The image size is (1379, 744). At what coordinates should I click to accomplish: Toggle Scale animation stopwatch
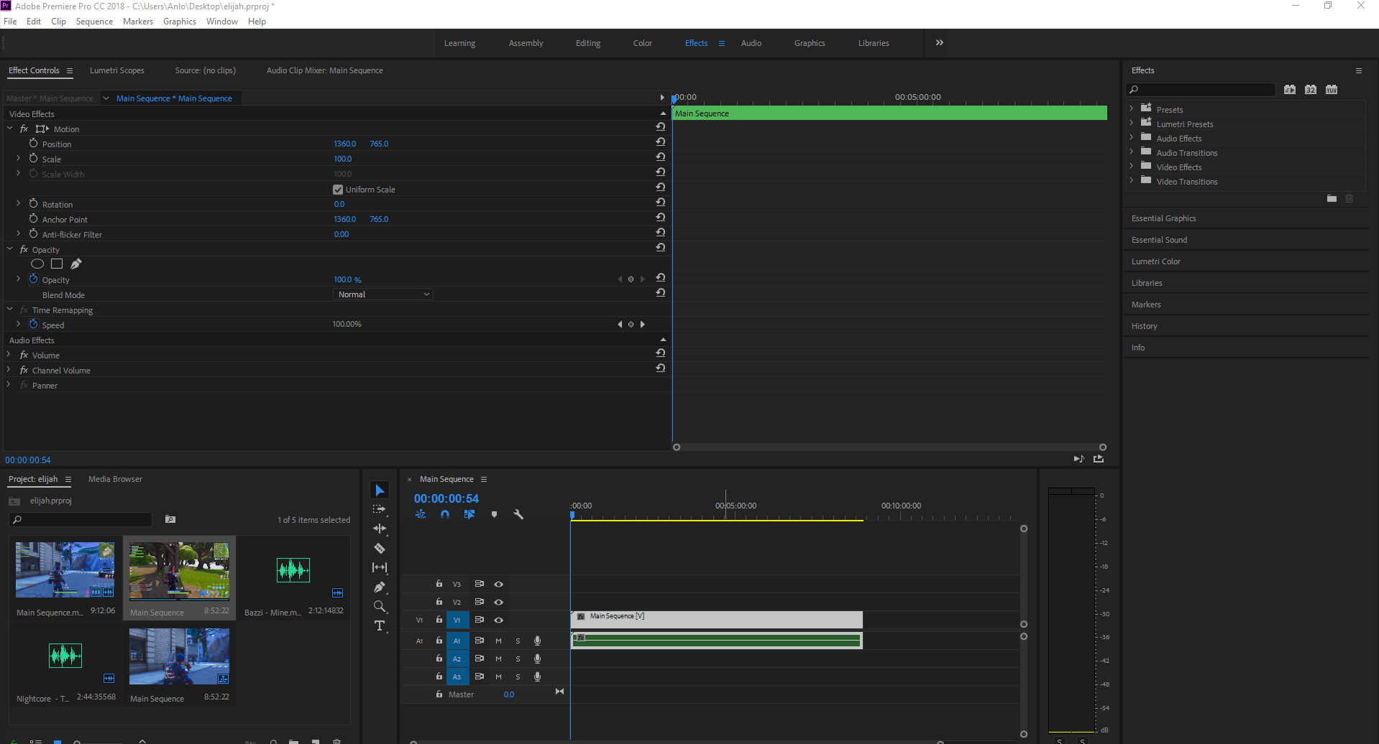[x=33, y=159]
